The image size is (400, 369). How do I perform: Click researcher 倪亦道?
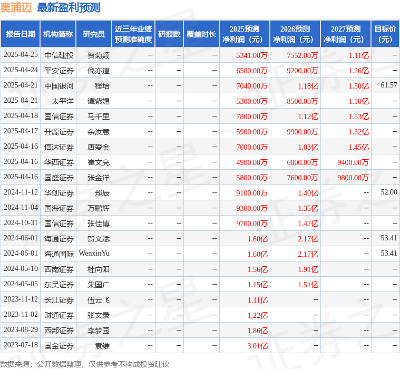tap(99, 71)
